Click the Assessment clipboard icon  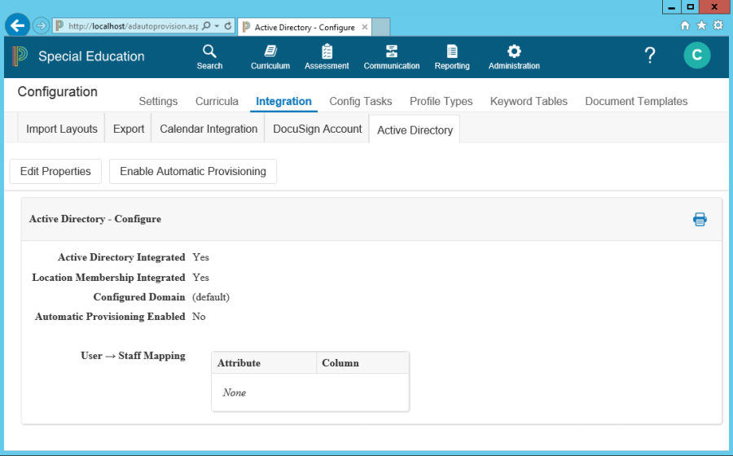327,52
